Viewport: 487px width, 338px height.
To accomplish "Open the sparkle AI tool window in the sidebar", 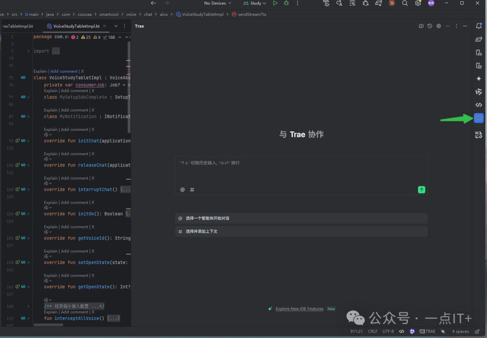I will coord(478,79).
